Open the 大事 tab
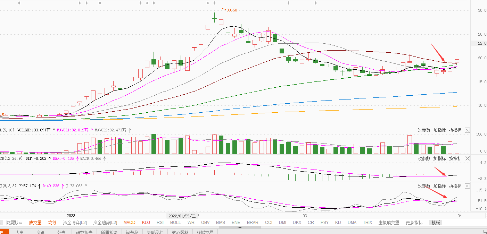Image resolution: width=487 pixels, height=234 pixels. [20, 232]
